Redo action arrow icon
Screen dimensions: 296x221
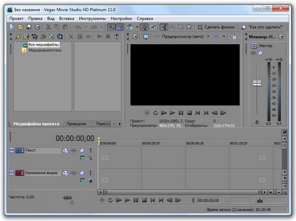click(x=94, y=27)
